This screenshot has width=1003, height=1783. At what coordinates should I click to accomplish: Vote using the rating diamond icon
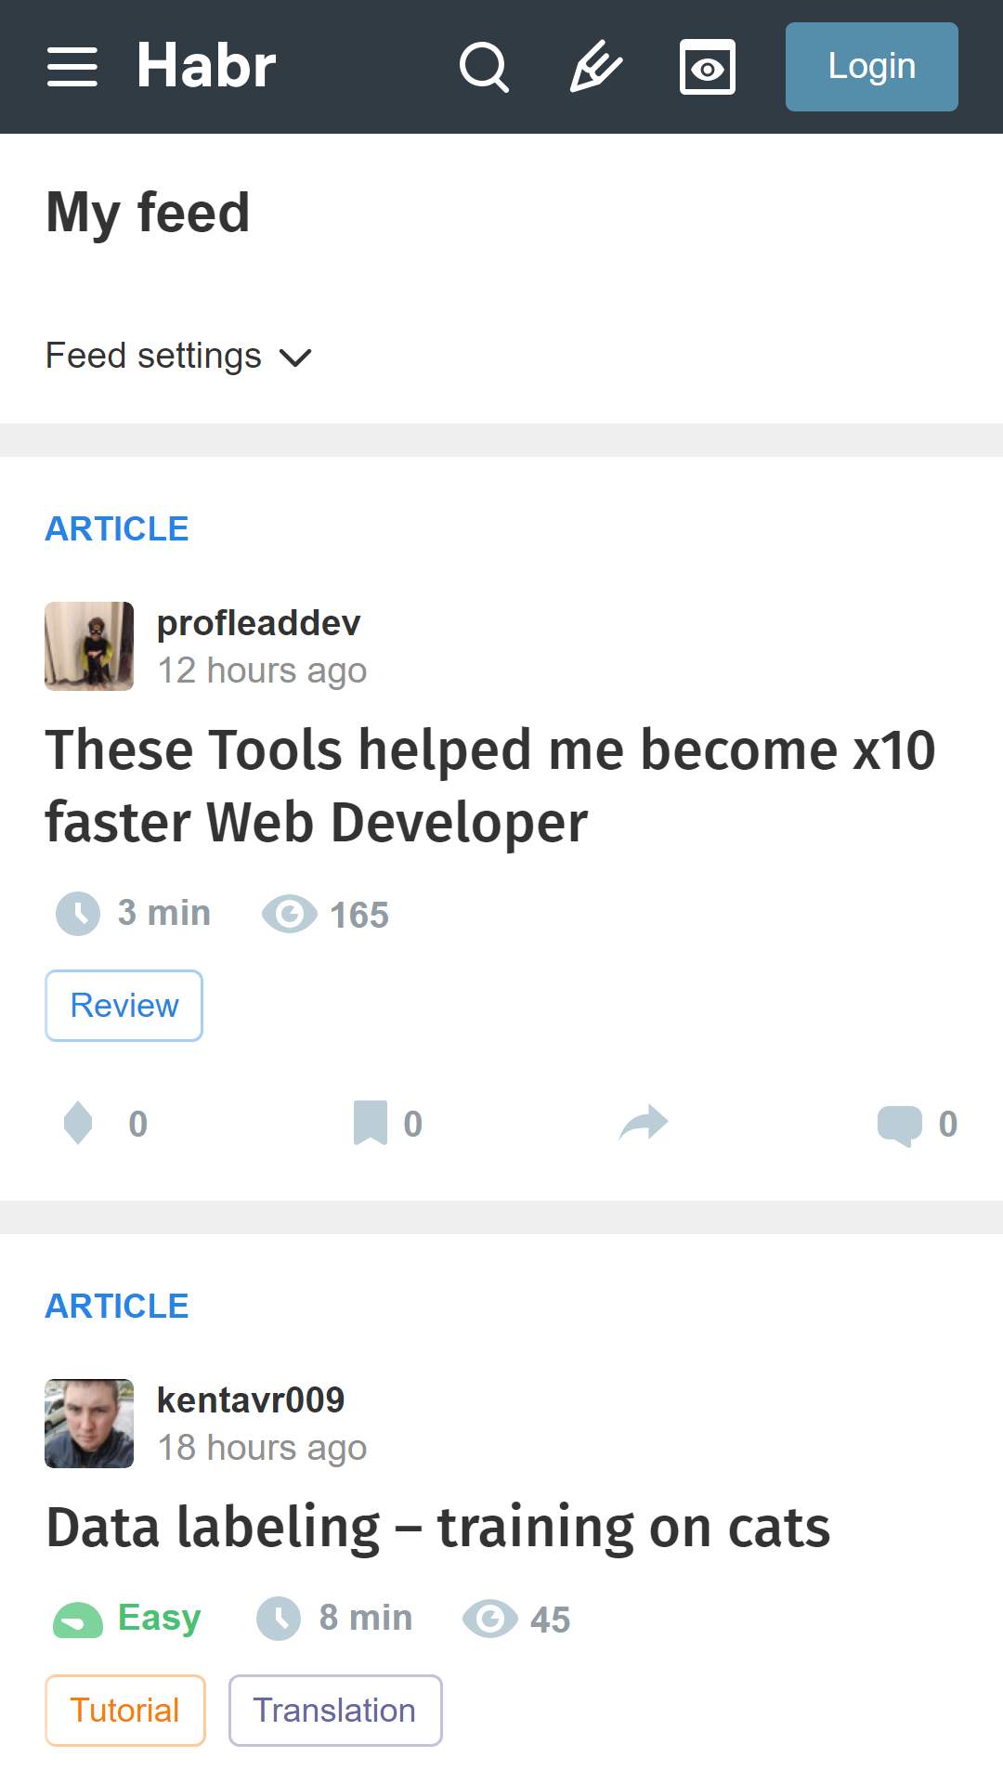(x=78, y=1124)
